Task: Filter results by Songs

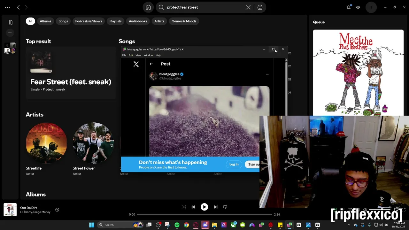Action: click(63, 21)
